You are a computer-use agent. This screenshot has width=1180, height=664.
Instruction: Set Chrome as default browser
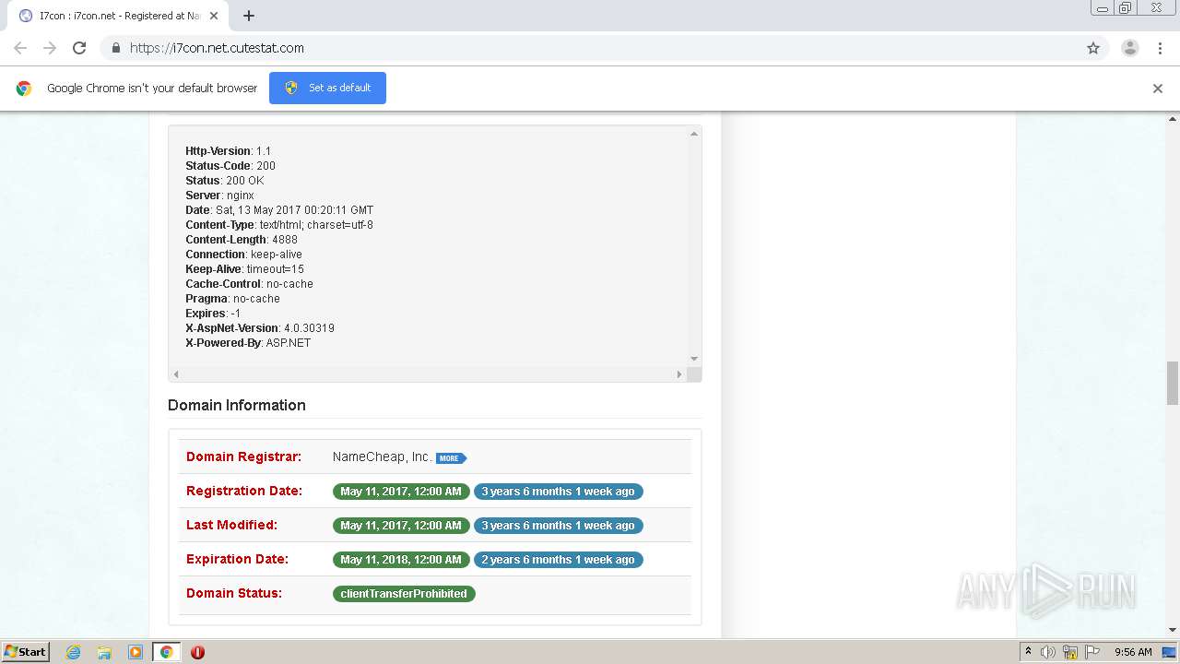click(x=327, y=88)
